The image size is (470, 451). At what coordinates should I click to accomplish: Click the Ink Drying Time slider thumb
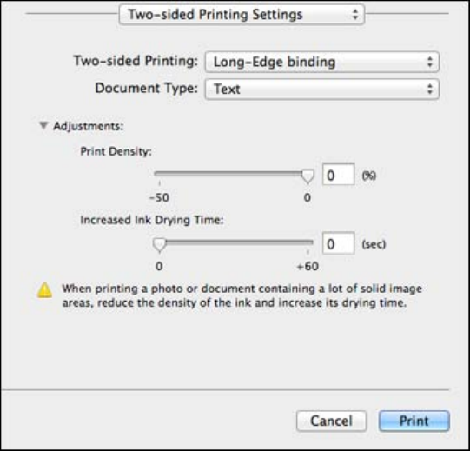point(159,245)
